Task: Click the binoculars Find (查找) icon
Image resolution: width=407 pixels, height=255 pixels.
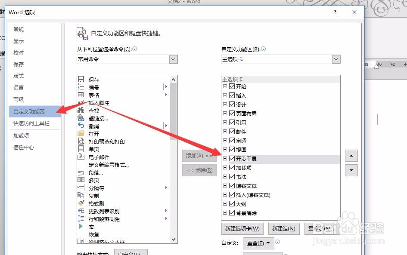Action: pos(81,110)
